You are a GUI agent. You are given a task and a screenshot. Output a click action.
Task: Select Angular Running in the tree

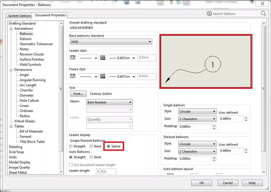point(33,80)
